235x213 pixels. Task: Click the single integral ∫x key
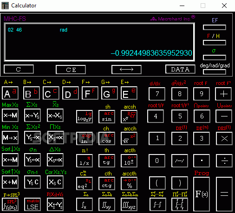85,205
